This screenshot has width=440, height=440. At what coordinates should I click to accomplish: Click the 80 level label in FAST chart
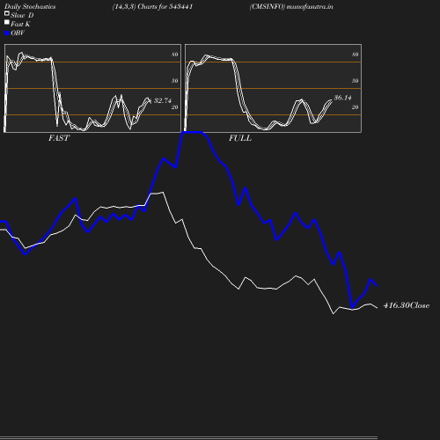(175, 55)
